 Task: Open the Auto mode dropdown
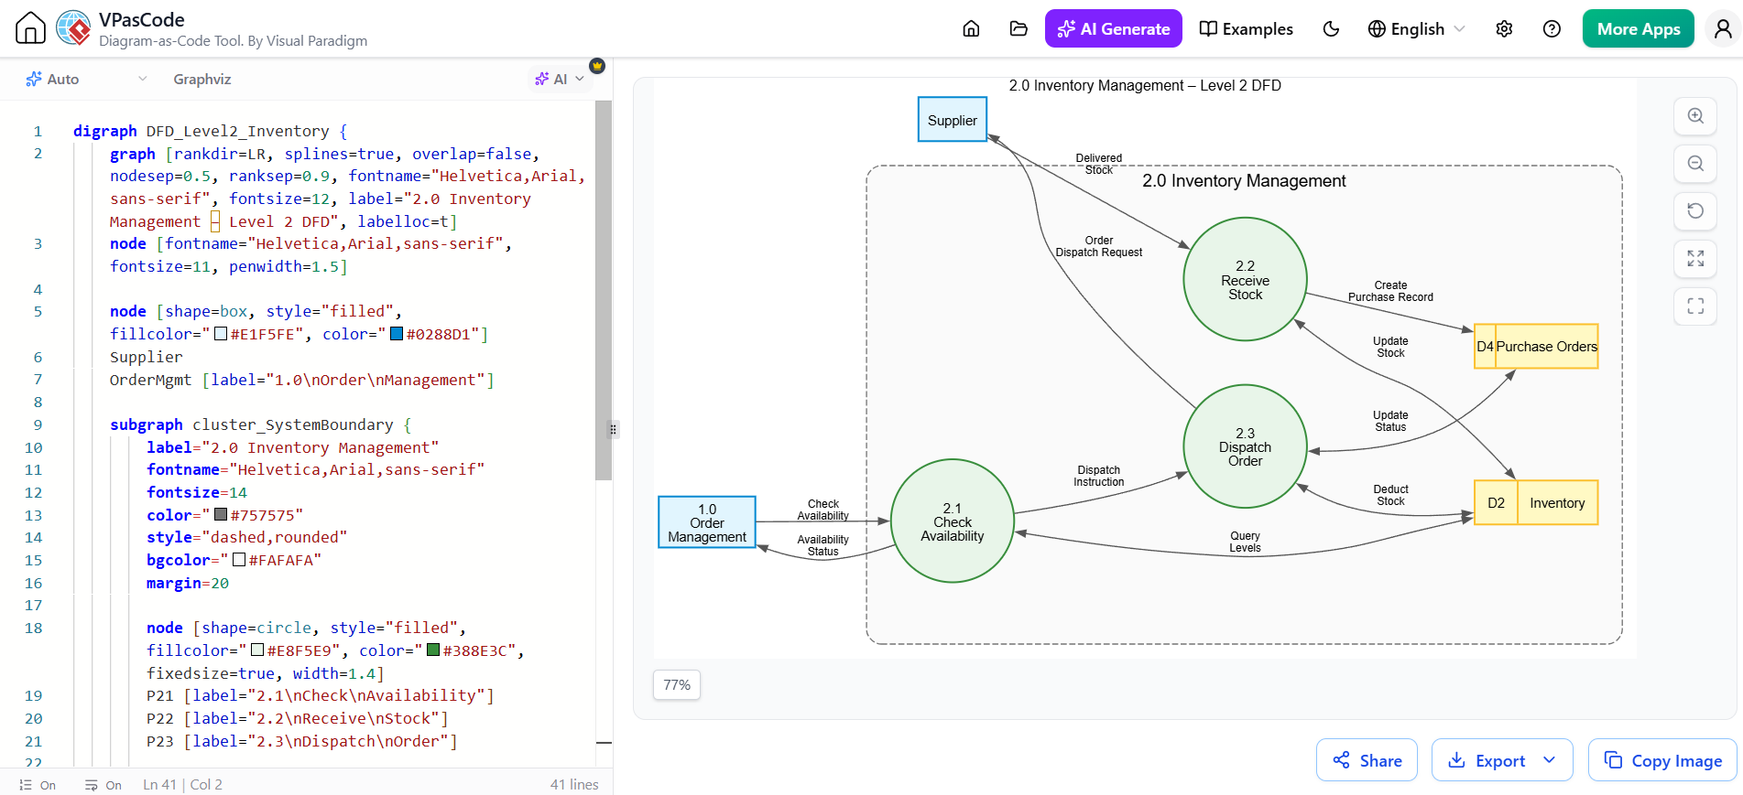point(86,79)
